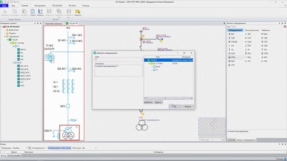
Task: Choose the DIS disconnector equipment item
Action: click(x=231, y=46)
